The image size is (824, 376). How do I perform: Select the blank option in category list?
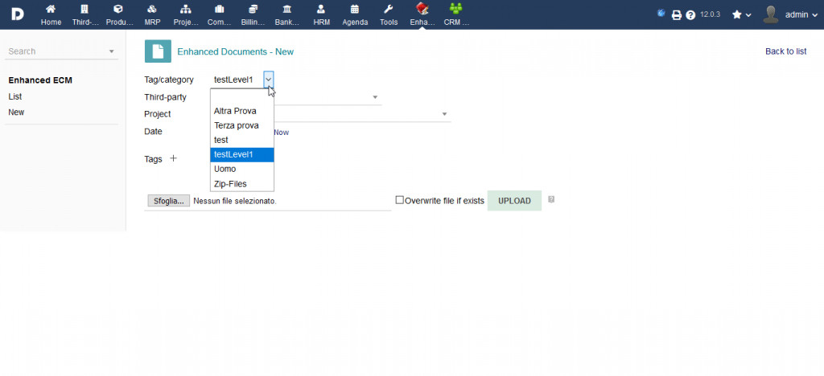241,96
